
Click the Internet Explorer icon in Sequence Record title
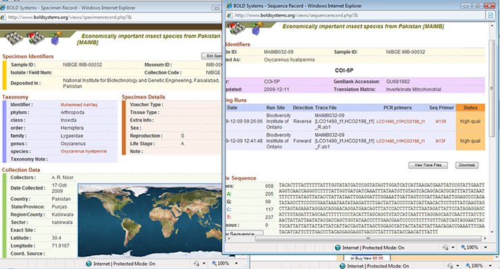point(228,5)
